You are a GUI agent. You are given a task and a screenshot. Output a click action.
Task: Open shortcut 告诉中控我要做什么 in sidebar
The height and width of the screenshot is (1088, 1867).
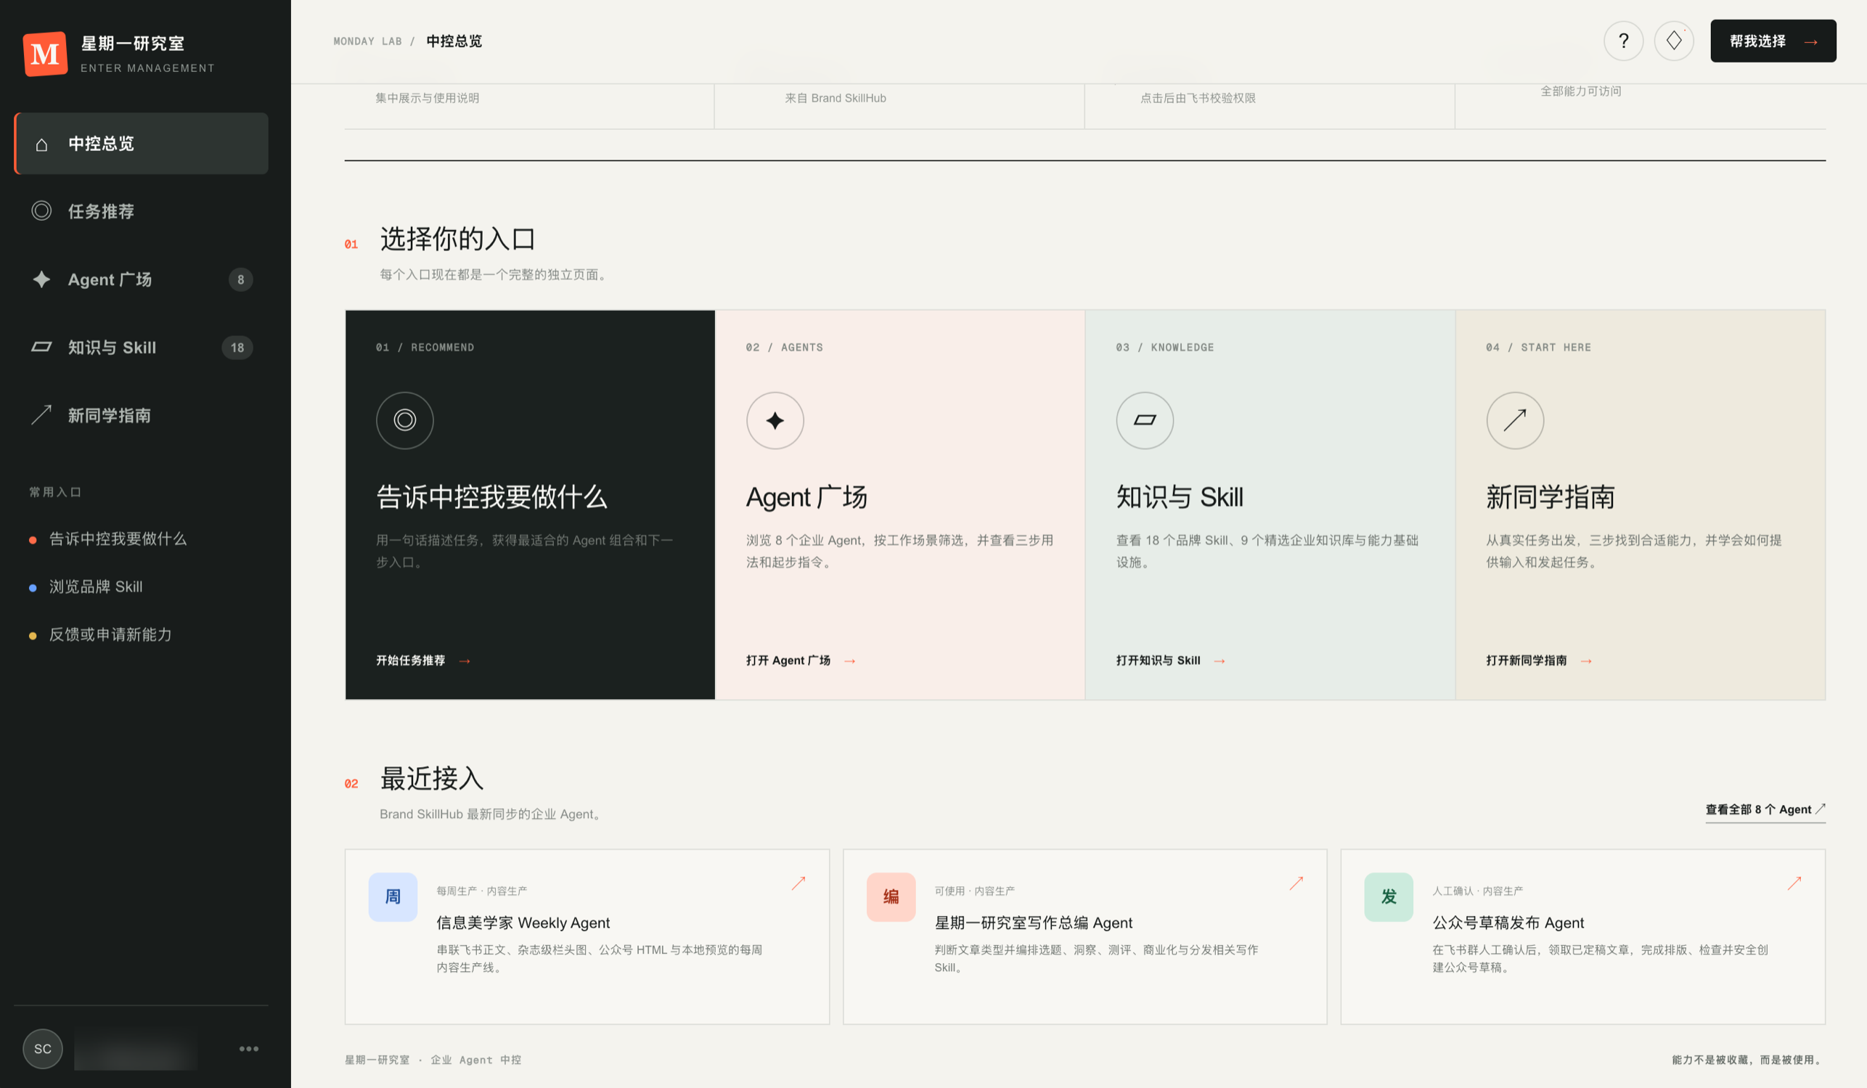pos(118,539)
